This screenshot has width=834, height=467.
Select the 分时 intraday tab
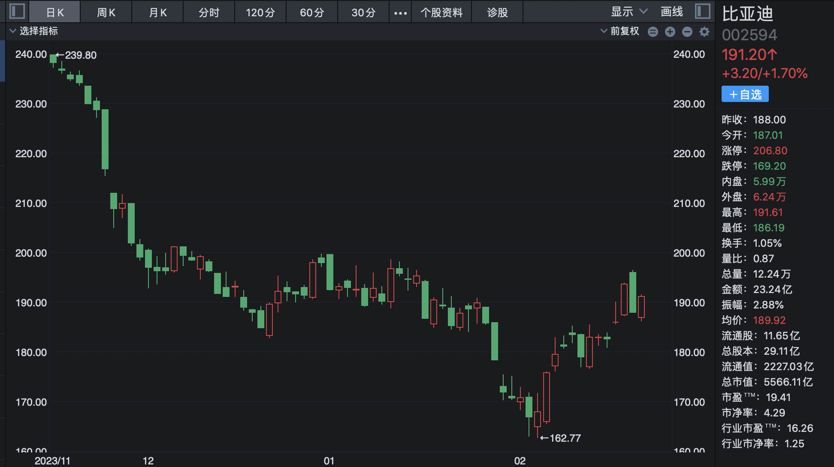209,12
